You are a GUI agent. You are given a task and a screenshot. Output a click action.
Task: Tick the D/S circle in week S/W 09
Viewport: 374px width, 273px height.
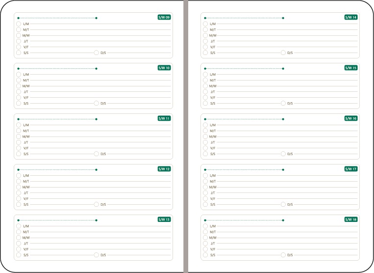point(97,53)
